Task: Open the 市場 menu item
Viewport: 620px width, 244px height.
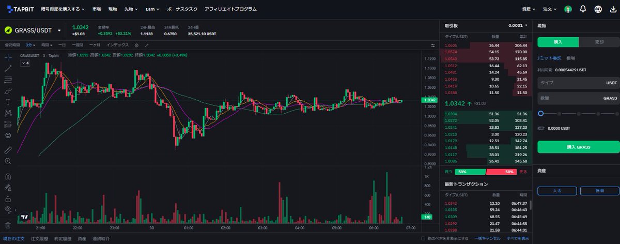Action: (x=97, y=9)
